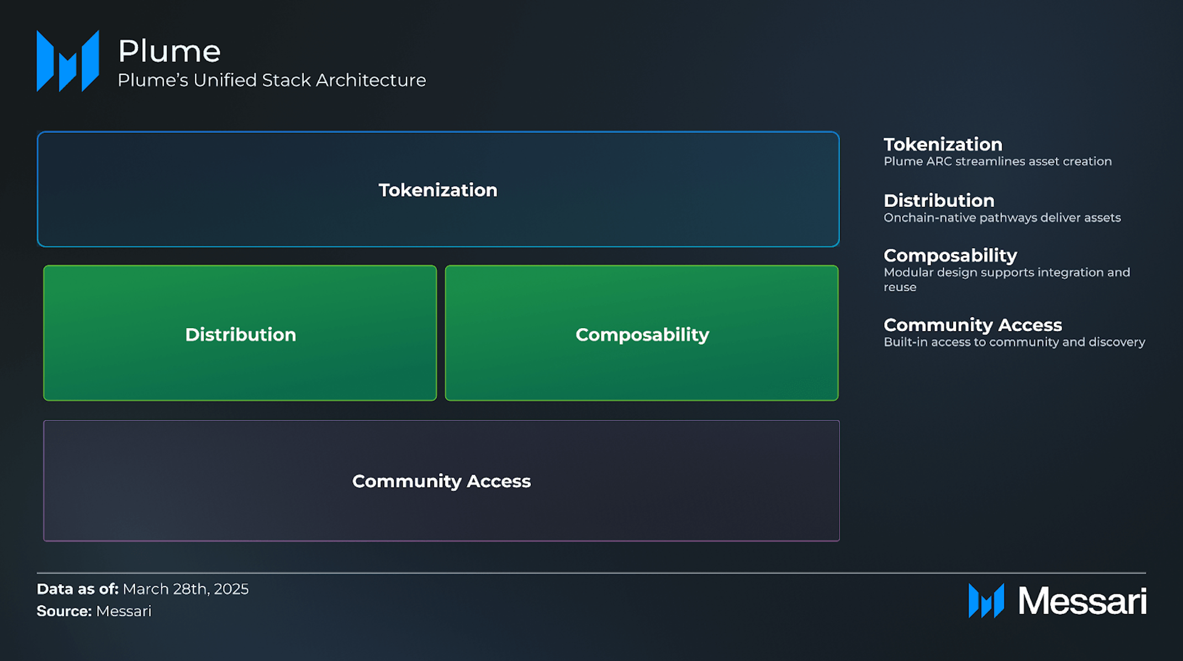Screen dimensions: 1183x661
Task: Select the green Distribution block
Action: click(240, 333)
